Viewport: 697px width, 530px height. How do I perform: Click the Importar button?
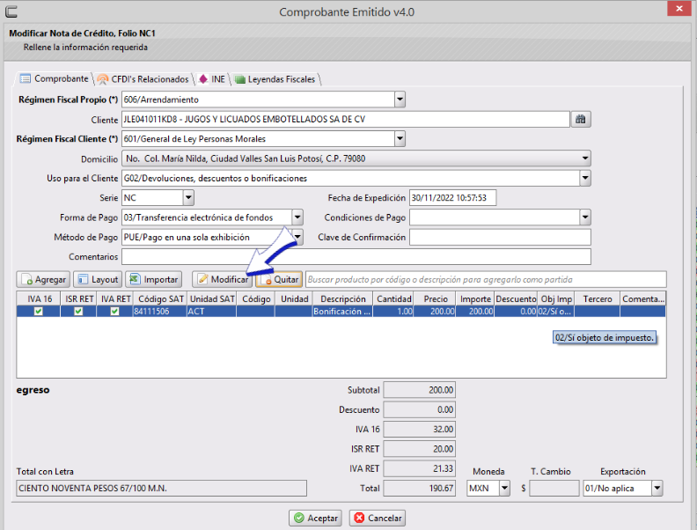(154, 279)
